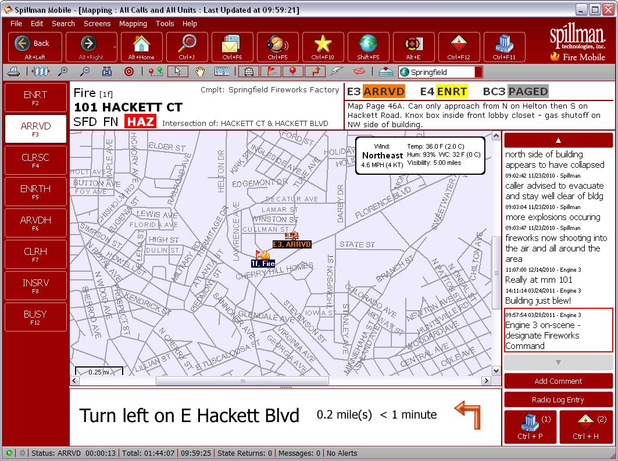The height and width of the screenshot is (461, 618).
Task: Open the Forward button history dropdown arrow
Action: (x=115, y=47)
